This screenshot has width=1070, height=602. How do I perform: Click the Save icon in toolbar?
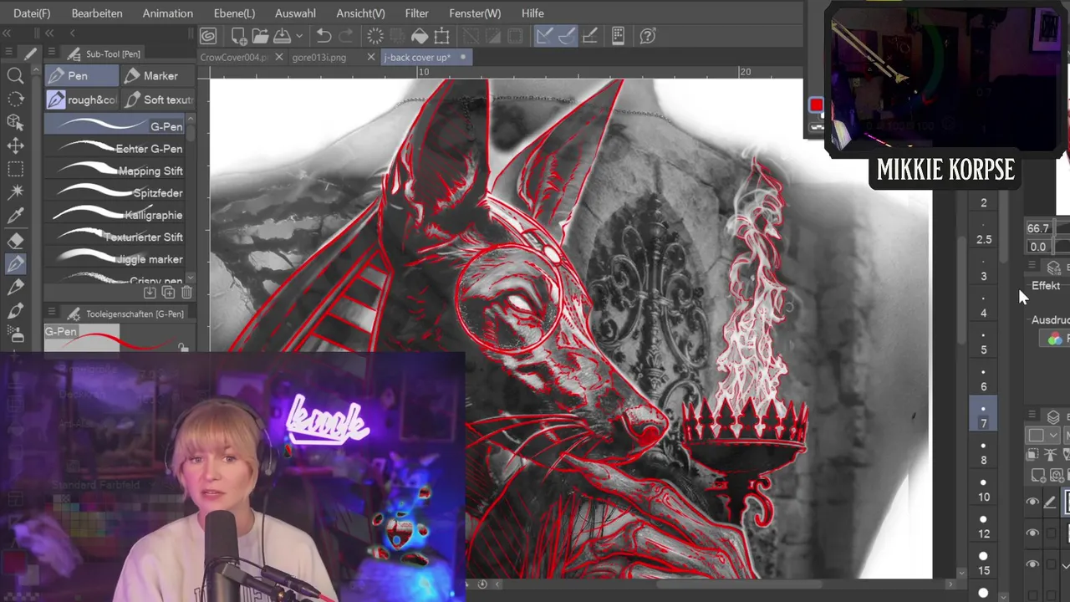tap(282, 36)
